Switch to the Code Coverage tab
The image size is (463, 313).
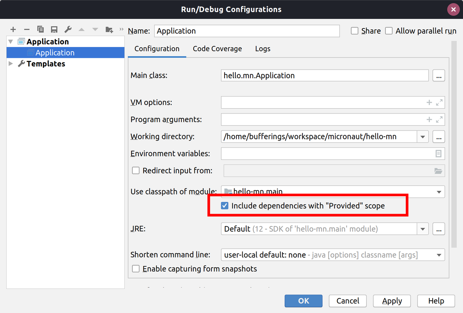pyautogui.click(x=217, y=49)
